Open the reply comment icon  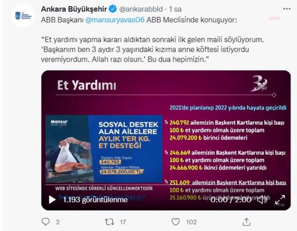pyautogui.click(x=45, y=222)
